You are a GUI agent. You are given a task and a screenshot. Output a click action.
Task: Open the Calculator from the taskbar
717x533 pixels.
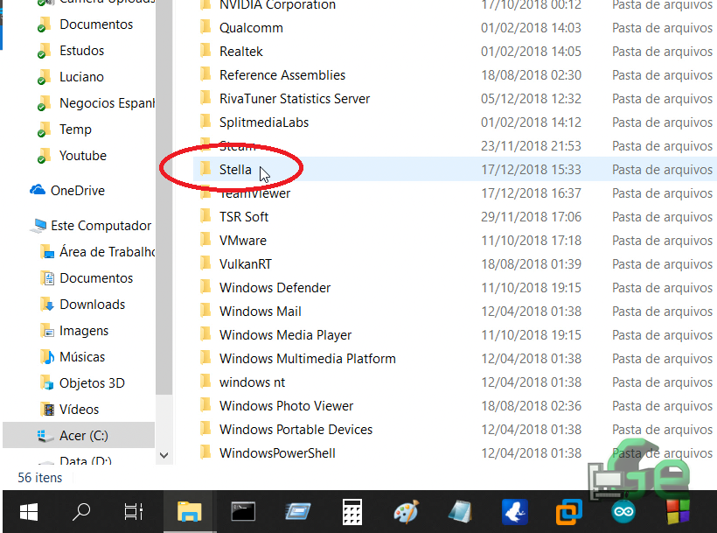tap(352, 511)
